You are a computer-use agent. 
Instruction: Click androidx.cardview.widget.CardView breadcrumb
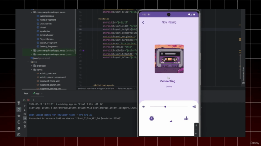pos(96,88)
